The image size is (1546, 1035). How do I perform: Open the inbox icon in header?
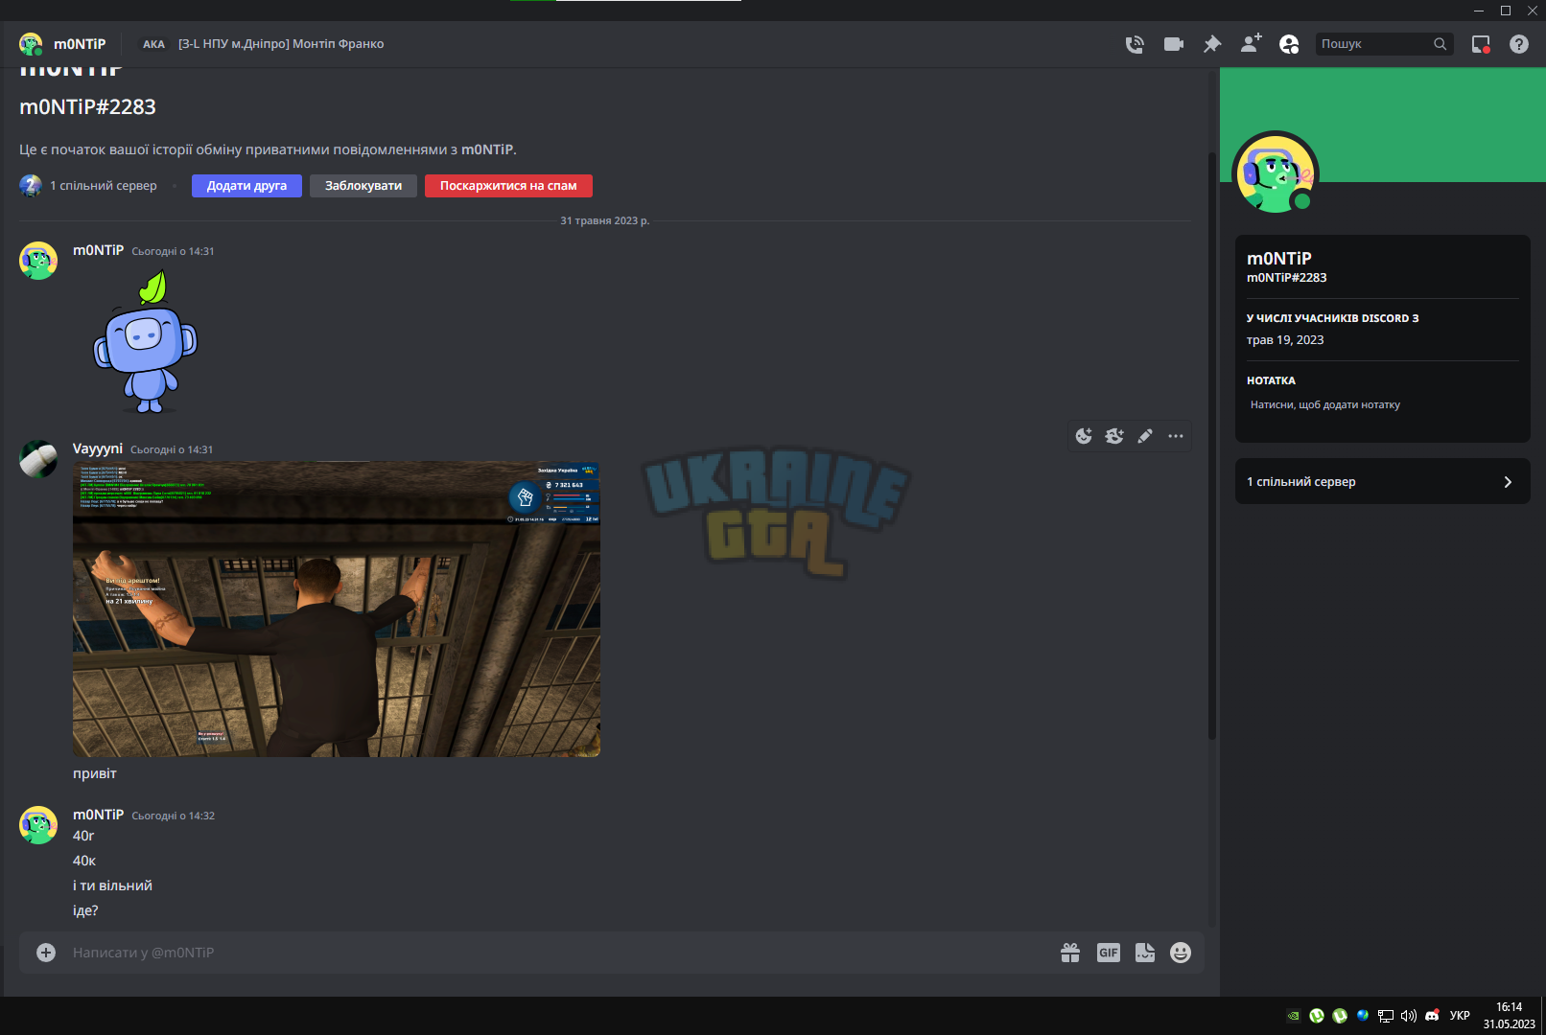point(1481,44)
